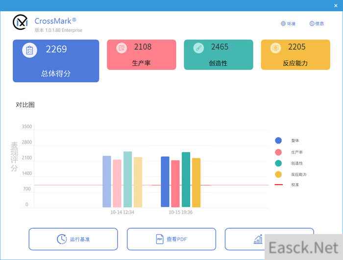Click the clipboard icon on overall score card
This screenshot has width=343, height=260.
click(x=29, y=50)
